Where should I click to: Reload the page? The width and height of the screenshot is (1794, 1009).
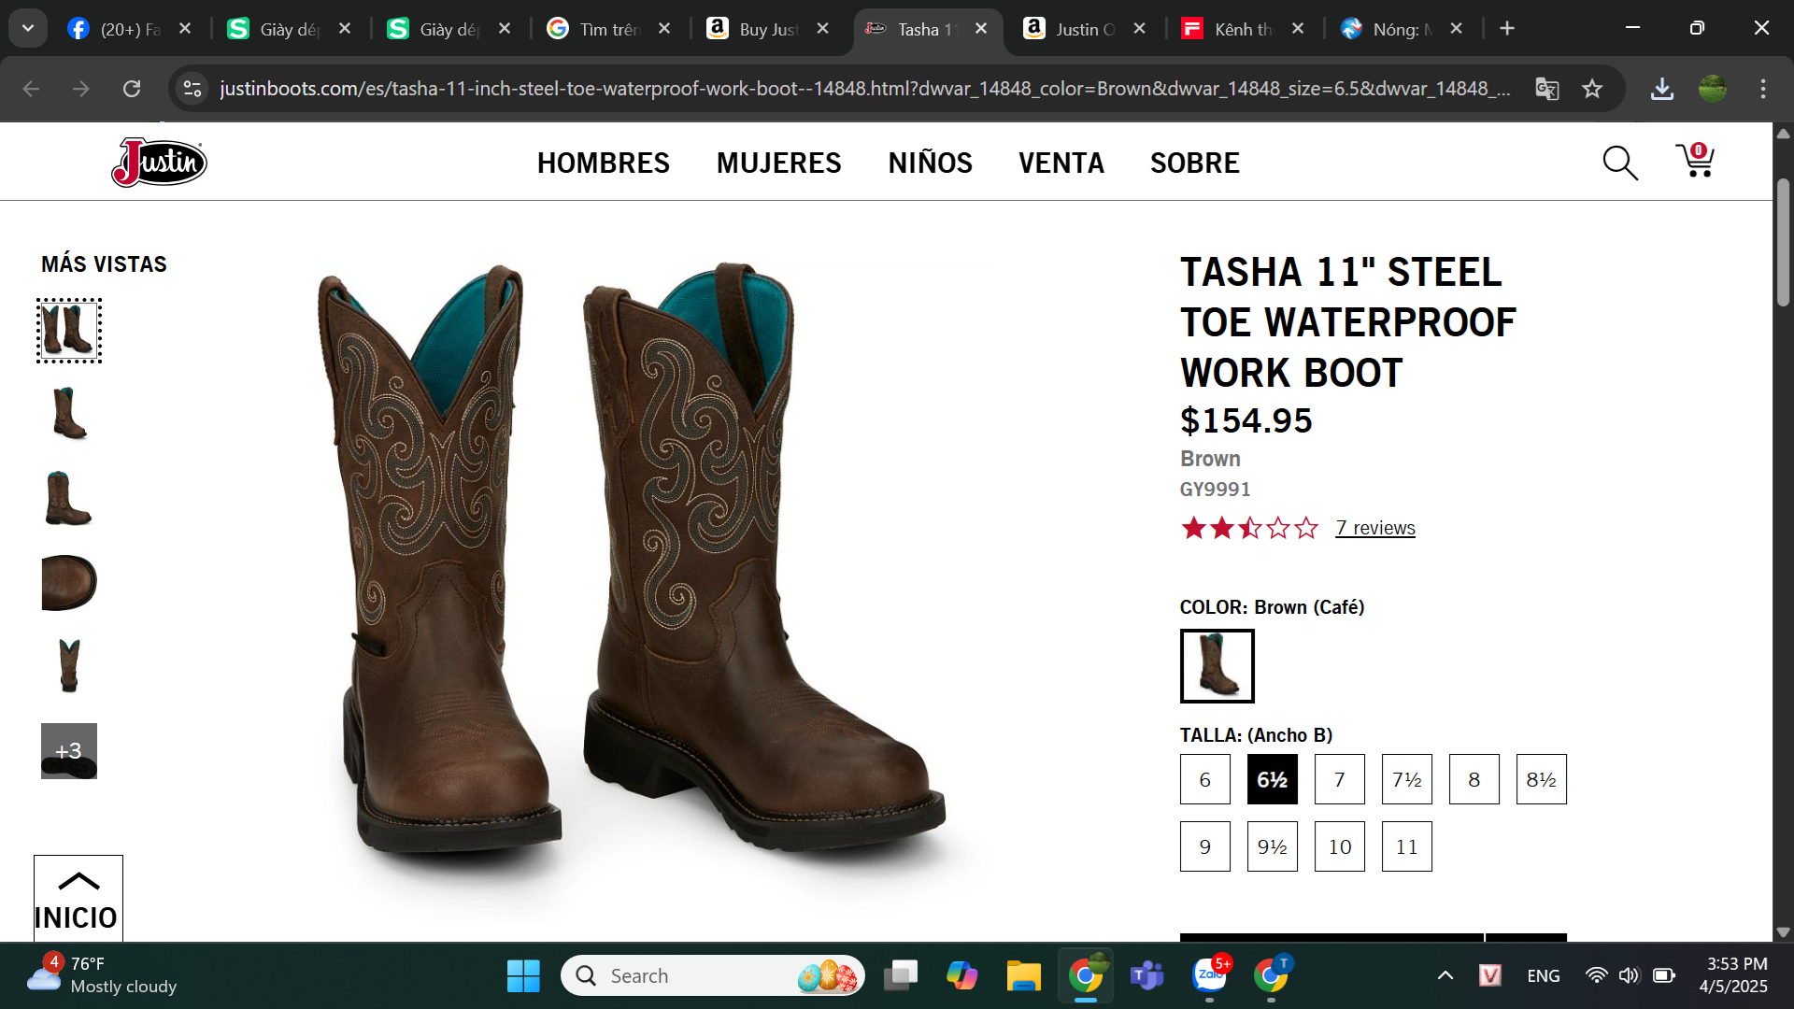pos(132,89)
